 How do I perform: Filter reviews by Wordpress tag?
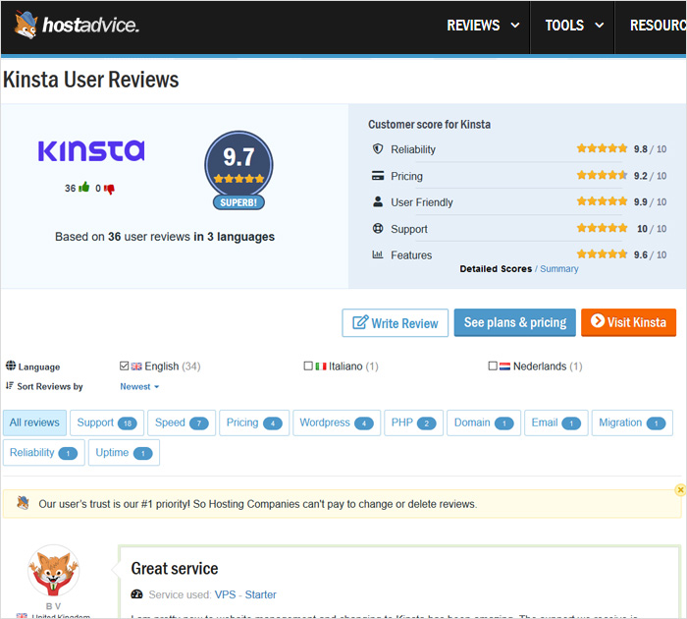click(337, 422)
